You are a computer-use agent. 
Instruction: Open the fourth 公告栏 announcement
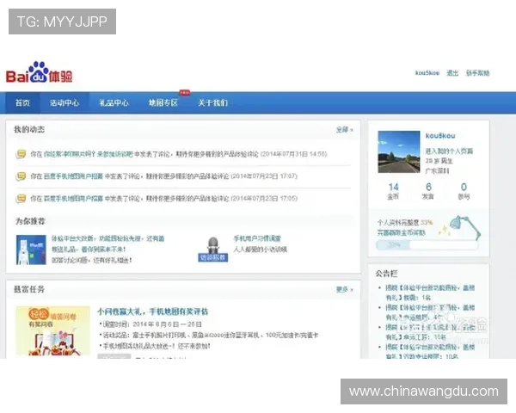tap(429, 351)
